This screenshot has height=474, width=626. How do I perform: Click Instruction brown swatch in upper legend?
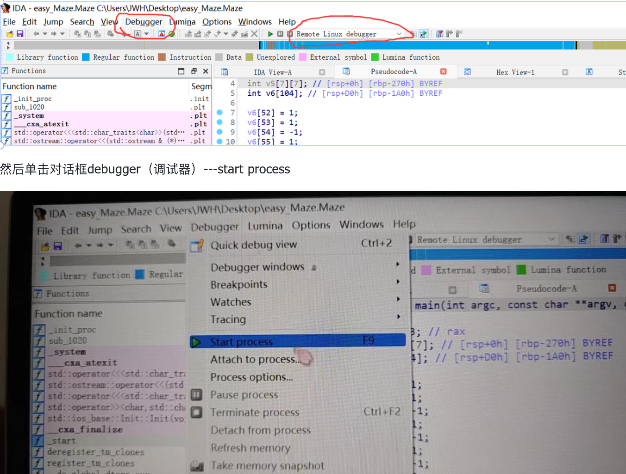pyautogui.click(x=162, y=57)
